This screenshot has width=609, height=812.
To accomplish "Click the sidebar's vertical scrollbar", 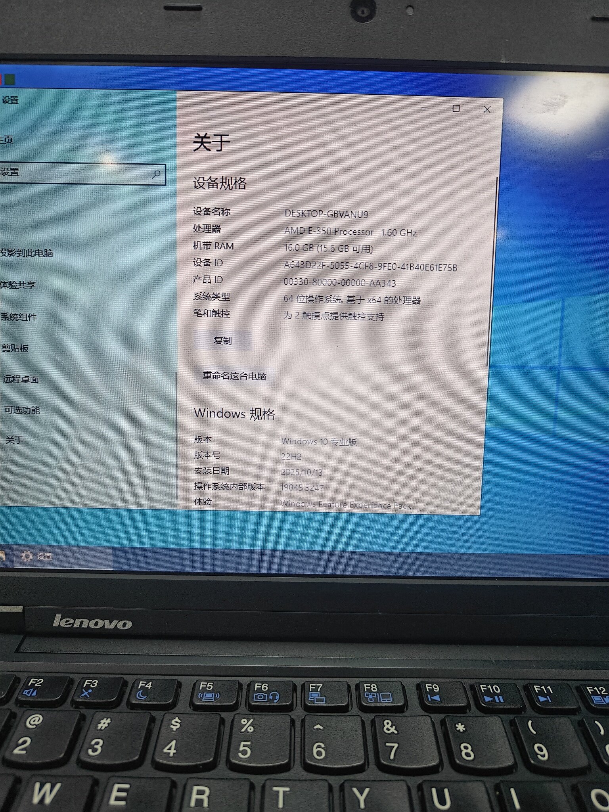I will 176,436.
